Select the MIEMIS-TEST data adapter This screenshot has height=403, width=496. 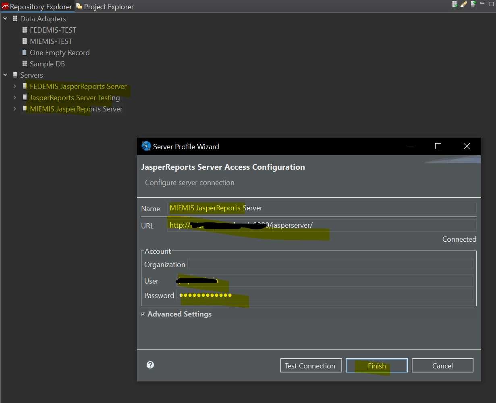(51, 41)
